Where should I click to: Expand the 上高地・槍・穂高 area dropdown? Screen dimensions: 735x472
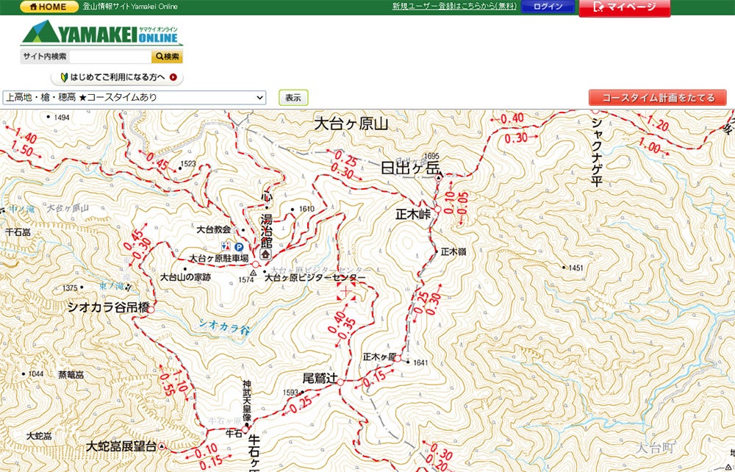(x=135, y=98)
